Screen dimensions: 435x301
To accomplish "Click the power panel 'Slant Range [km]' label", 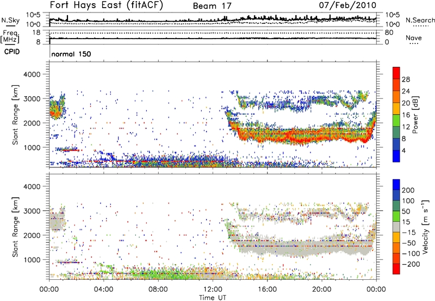I will (15, 115).
